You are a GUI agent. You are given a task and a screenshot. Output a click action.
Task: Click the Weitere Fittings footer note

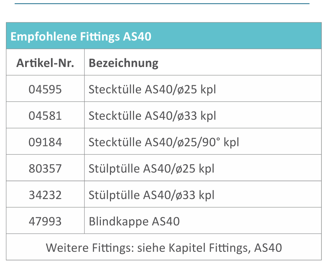(x=164, y=248)
